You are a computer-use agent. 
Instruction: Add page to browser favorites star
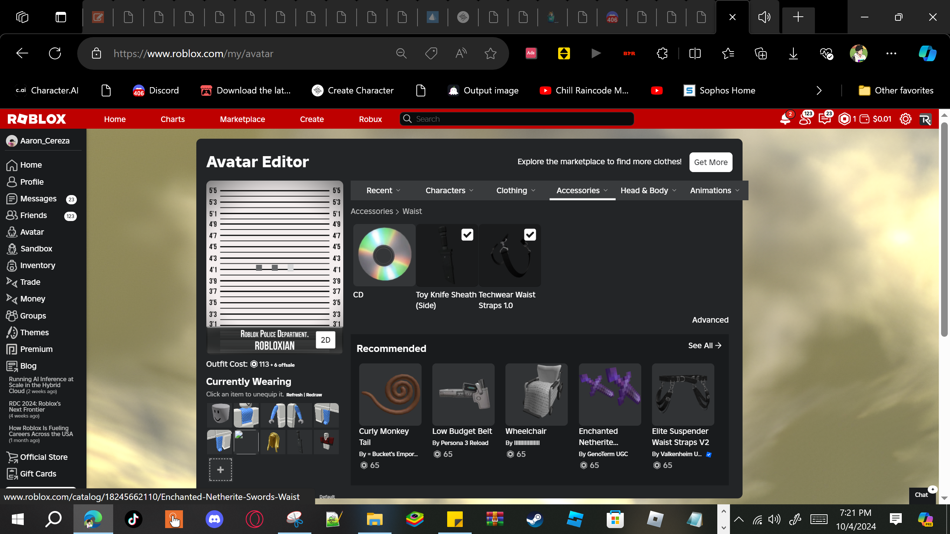click(491, 53)
